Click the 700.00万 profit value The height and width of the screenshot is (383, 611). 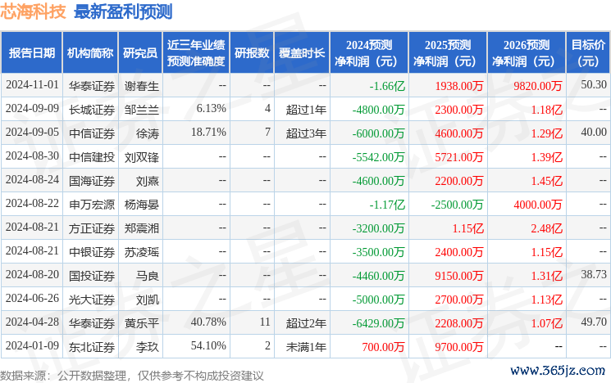(383, 347)
